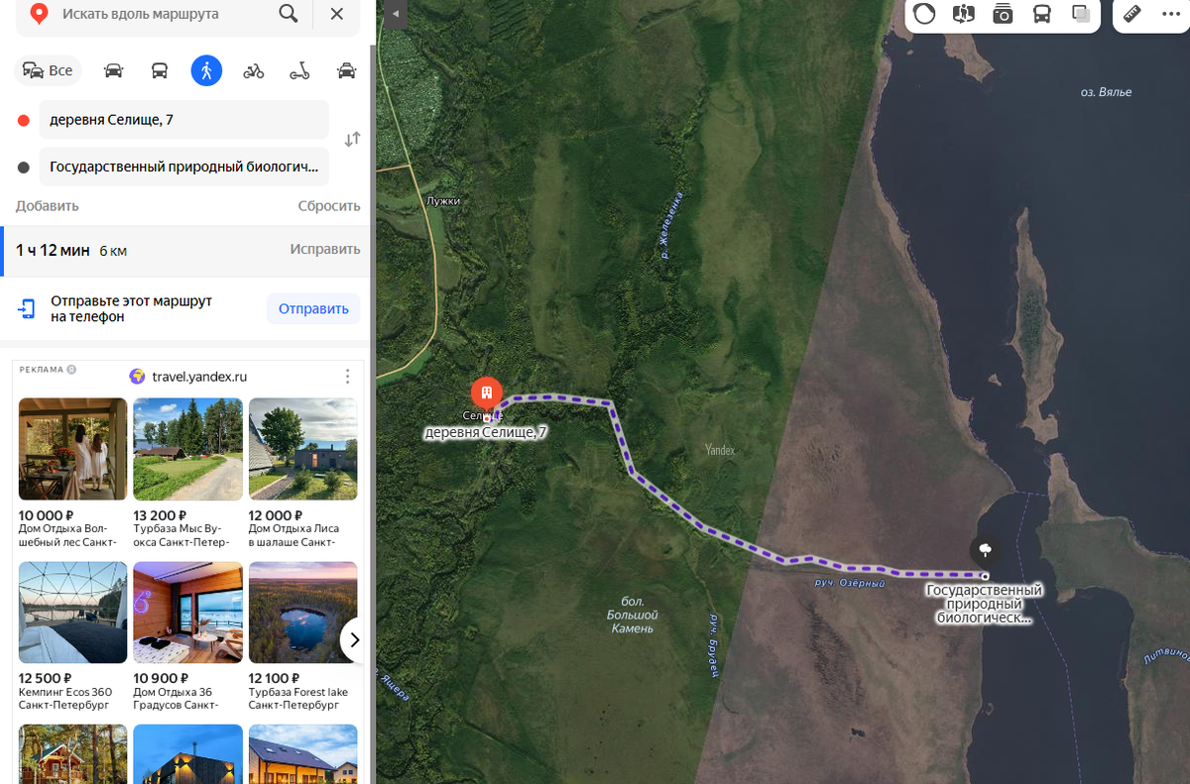Open street panoramas from the map toolbar
This screenshot has height=784, width=1190.
[x=964, y=14]
